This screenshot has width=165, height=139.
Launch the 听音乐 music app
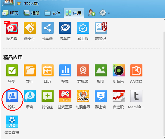coord(119,70)
